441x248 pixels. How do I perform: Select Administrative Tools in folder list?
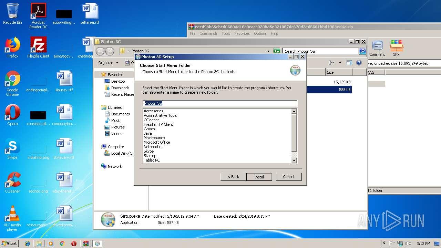tap(160, 115)
